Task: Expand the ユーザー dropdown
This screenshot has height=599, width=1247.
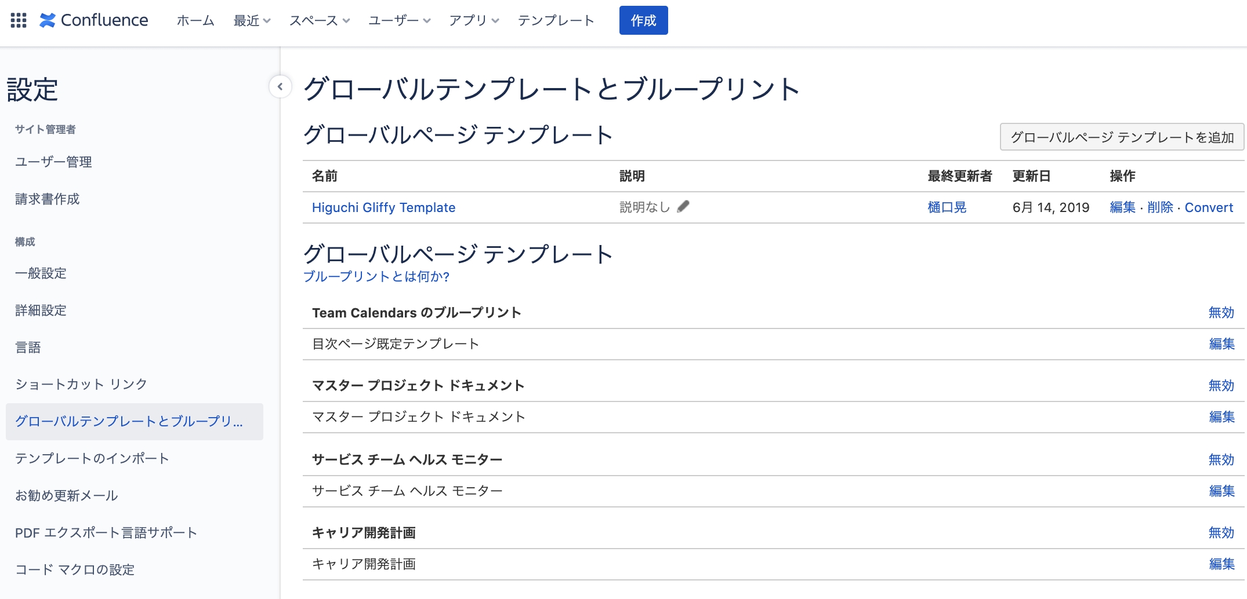Action: pyautogui.click(x=400, y=20)
